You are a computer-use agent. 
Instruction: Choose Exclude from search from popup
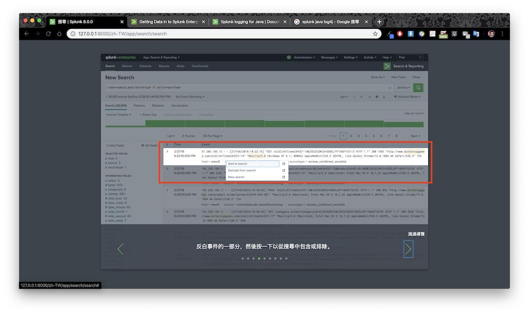point(242,170)
